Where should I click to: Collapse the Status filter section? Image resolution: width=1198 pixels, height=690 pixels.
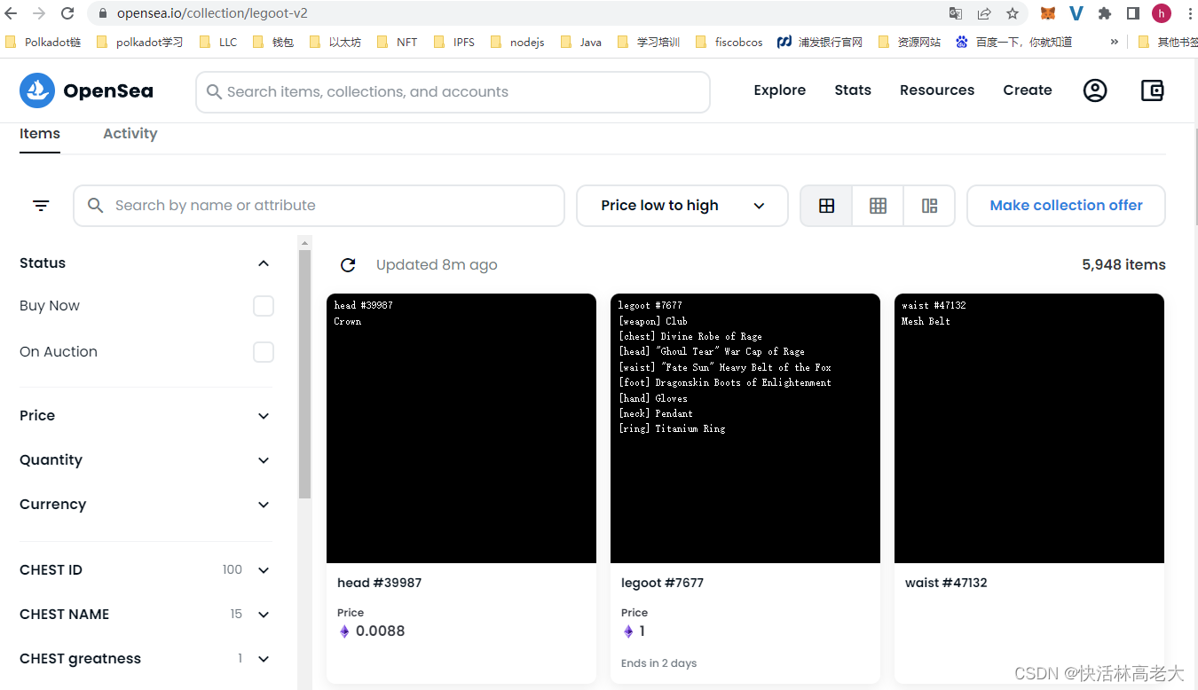click(x=264, y=263)
